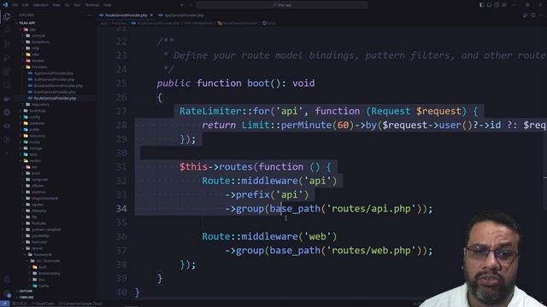Expand the routes folder
The height and width of the screenshot is (307, 547).
(x=35, y=142)
